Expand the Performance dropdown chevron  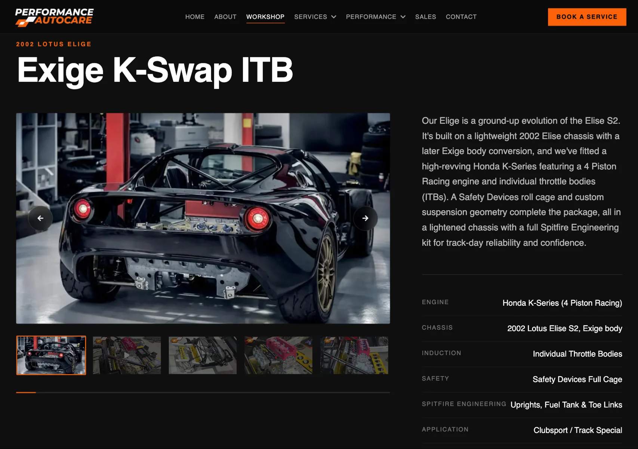(x=403, y=17)
